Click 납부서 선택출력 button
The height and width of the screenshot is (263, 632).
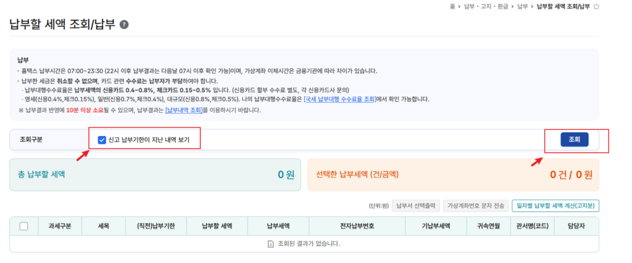point(415,206)
